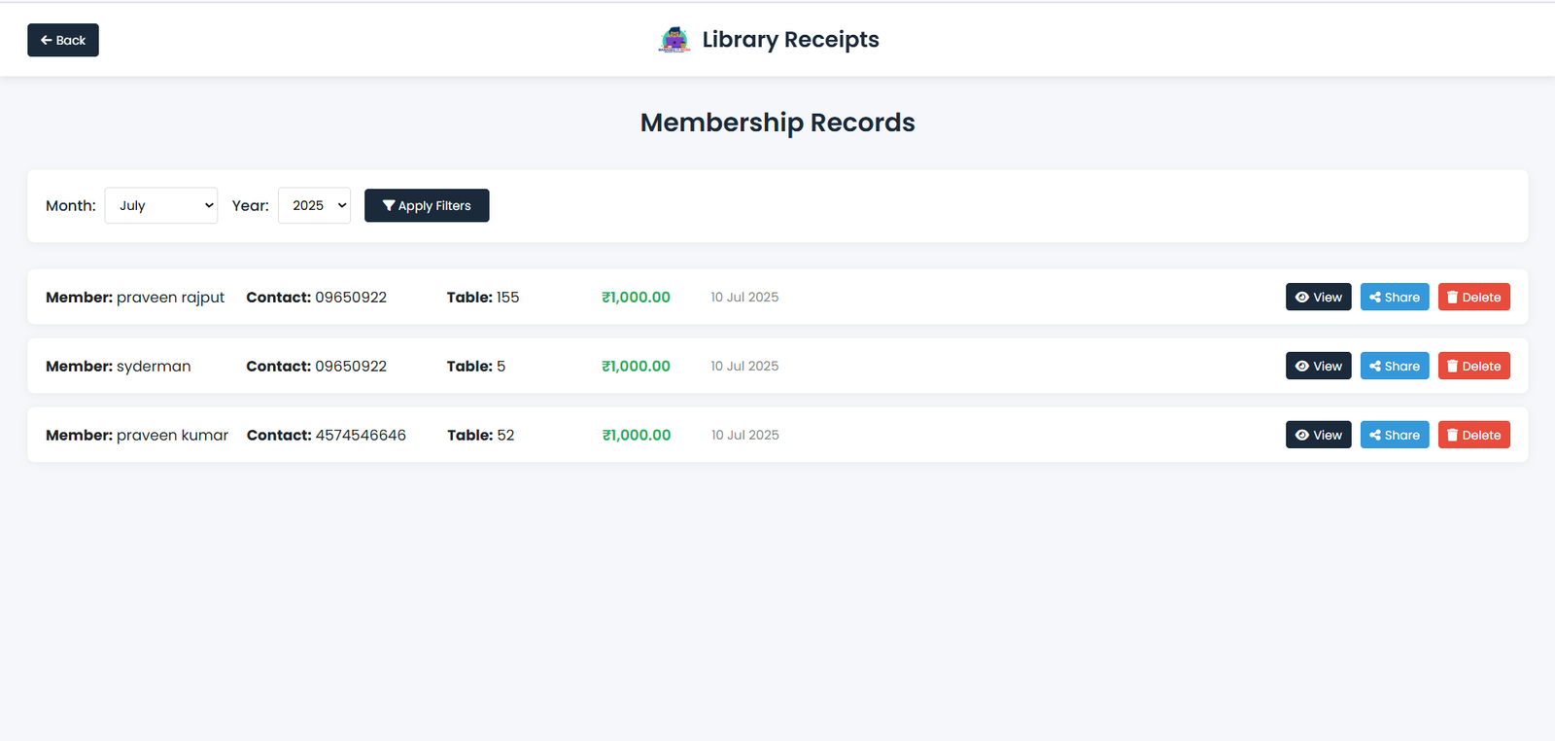Open the Year dropdown showing 2025
The width and height of the screenshot is (1555, 741).
(x=314, y=205)
